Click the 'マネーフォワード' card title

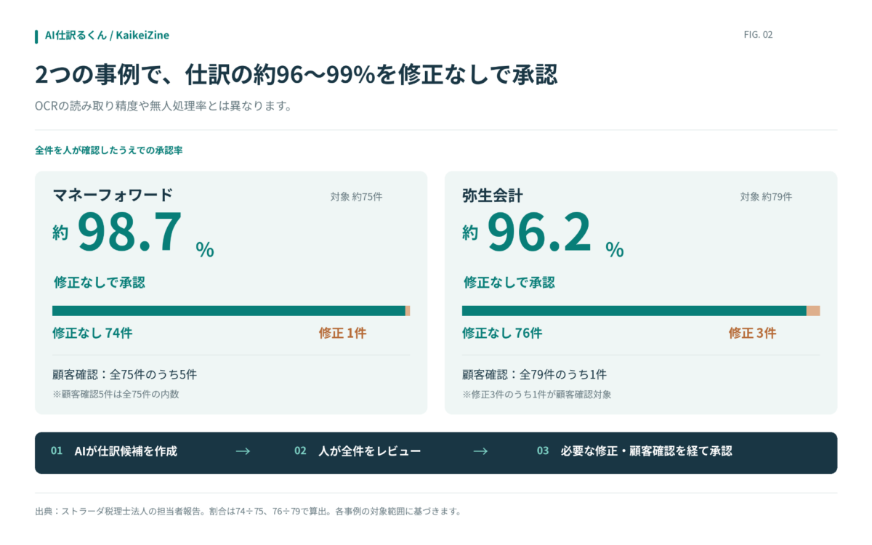tap(113, 195)
